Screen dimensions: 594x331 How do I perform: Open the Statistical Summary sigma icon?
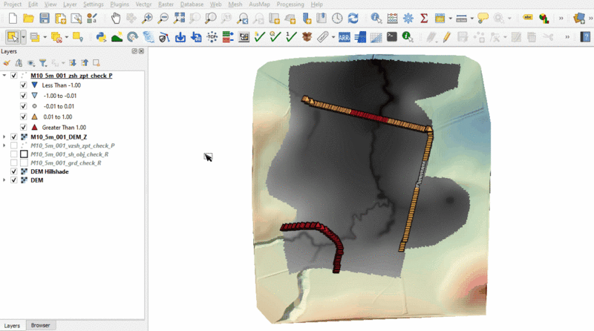pyautogui.click(x=424, y=18)
